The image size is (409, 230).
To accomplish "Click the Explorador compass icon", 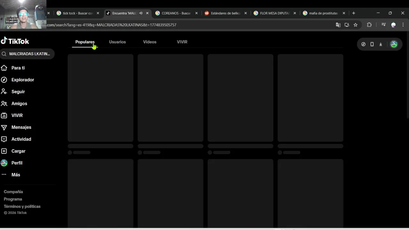I will (x=4, y=80).
